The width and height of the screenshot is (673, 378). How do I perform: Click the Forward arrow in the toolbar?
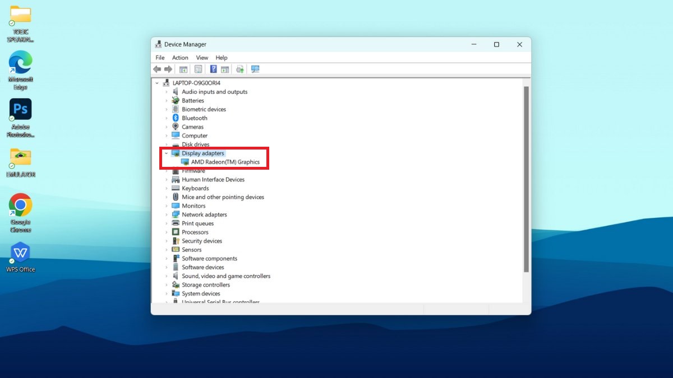[x=168, y=69]
